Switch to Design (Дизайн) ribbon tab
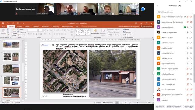195x110 pixels. tap(27, 27)
